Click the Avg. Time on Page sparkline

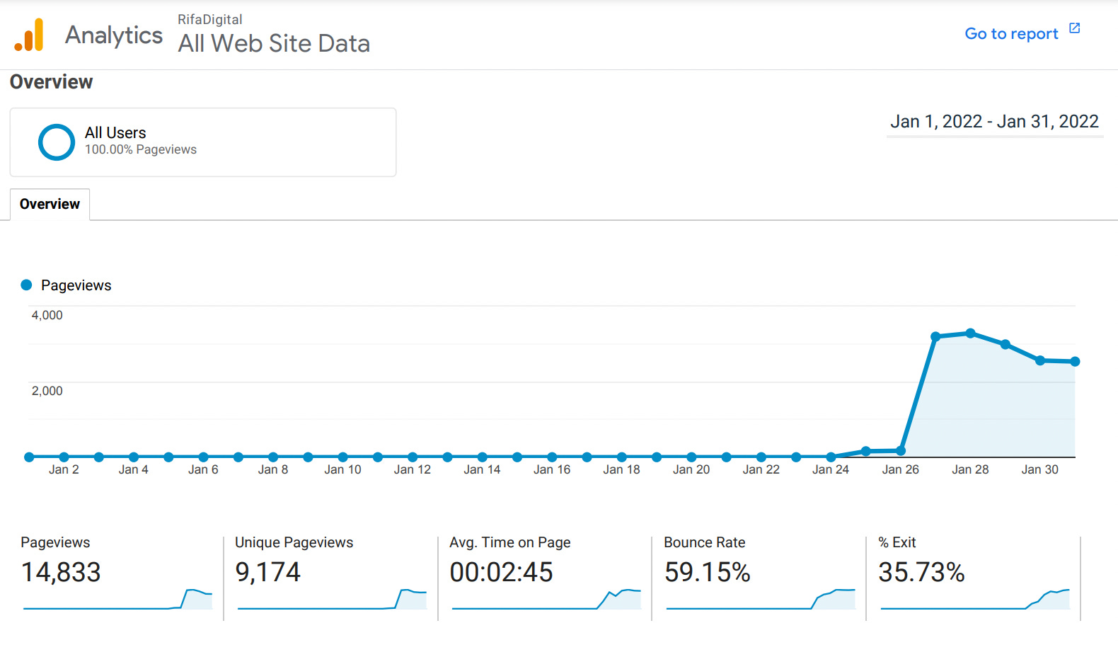coord(546,598)
